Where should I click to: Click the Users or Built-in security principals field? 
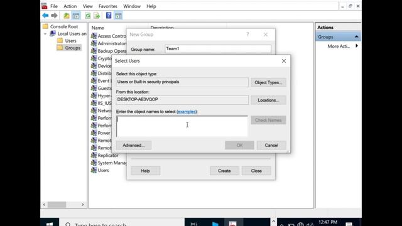(x=182, y=82)
